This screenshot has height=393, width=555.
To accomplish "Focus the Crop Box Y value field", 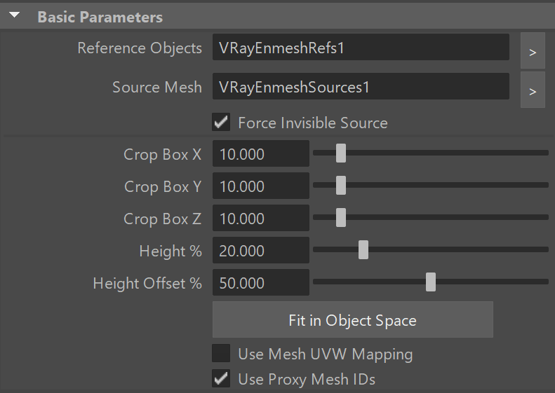I will click(261, 186).
